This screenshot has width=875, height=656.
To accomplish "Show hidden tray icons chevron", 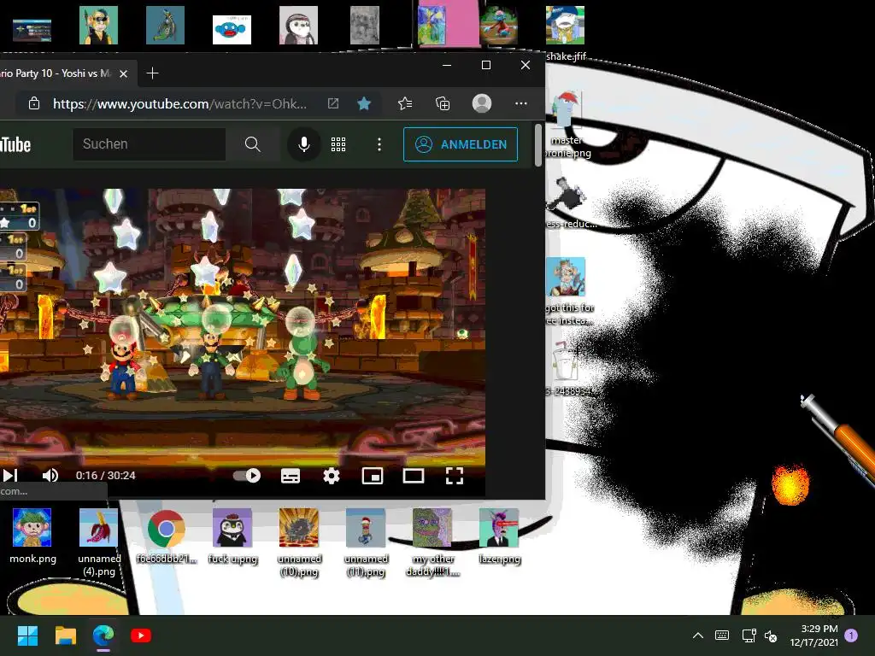I will 697,635.
